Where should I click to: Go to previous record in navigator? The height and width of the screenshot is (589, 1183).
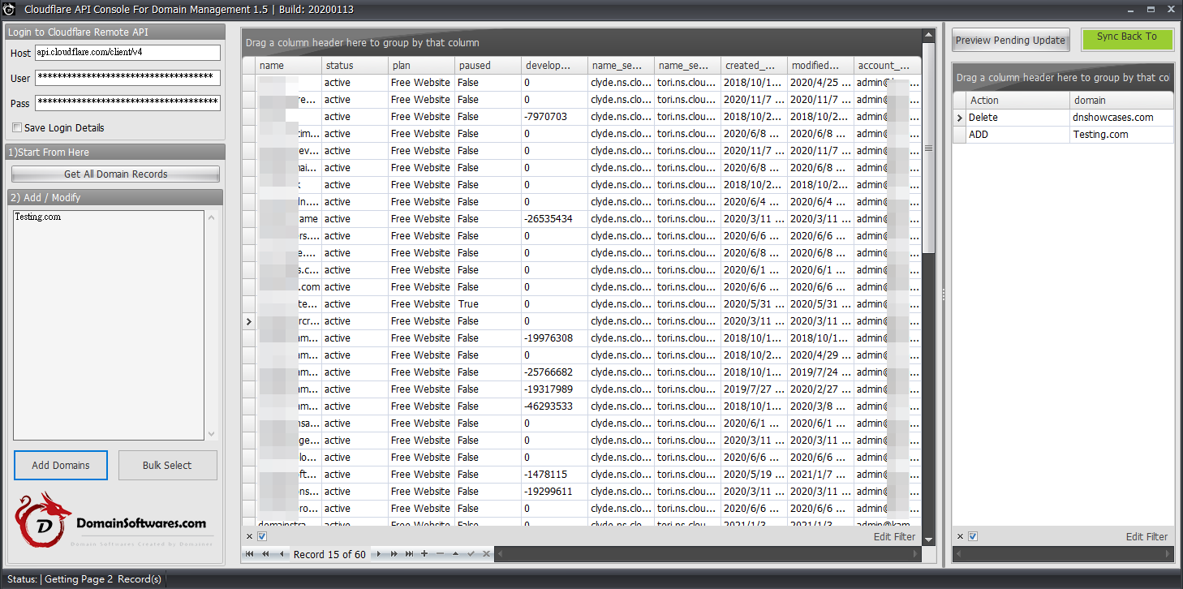tap(282, 554)
